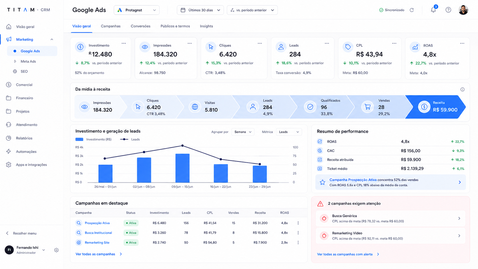This screenshot has width=478, height=269.
Task: Click the star icon in campaign insight banner
Action: pyautogui.click(x=322, y=182)
